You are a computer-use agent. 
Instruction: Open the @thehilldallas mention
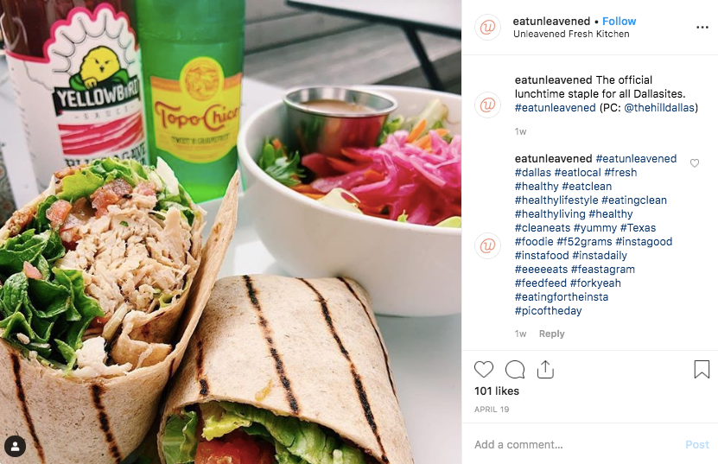659,108
